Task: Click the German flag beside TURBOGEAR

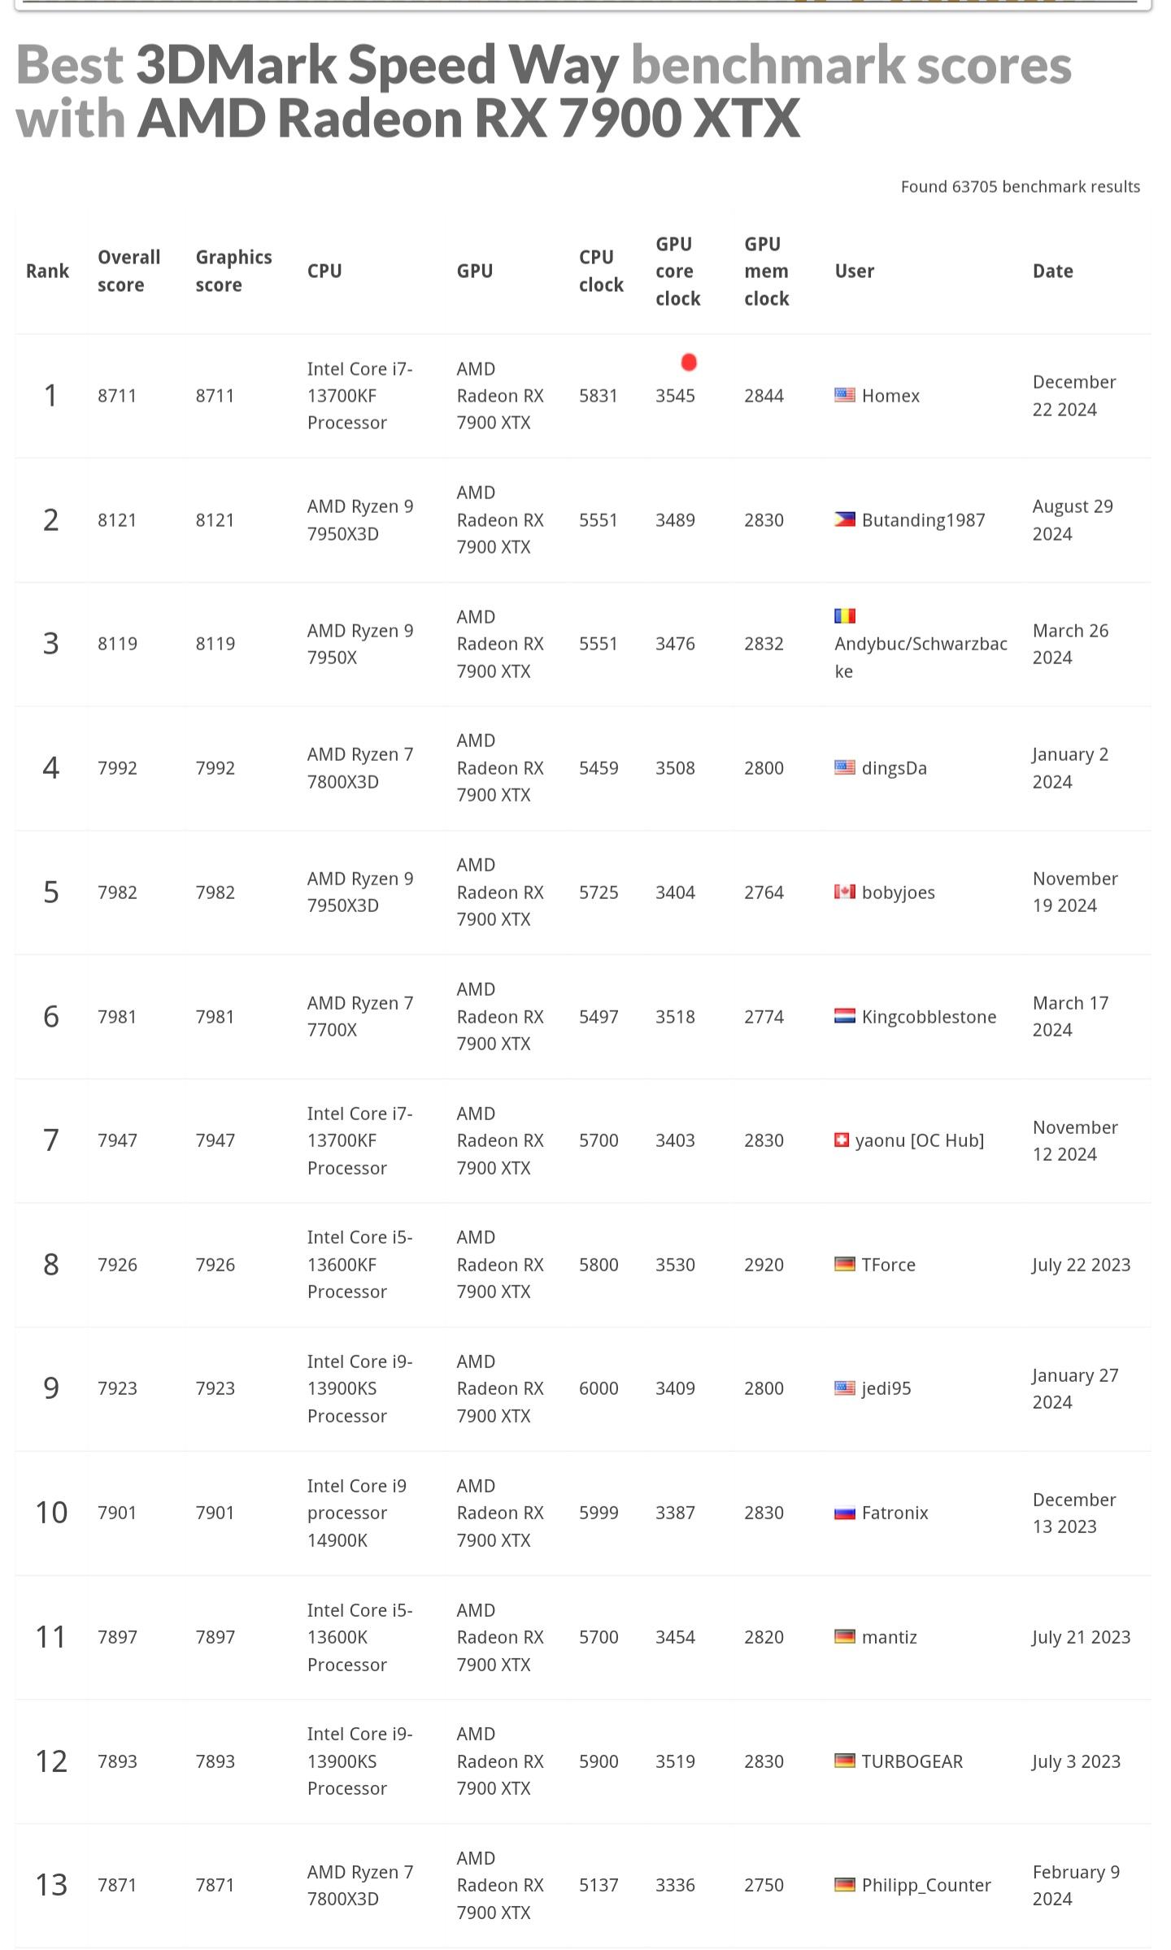Action: (844, 1761)
